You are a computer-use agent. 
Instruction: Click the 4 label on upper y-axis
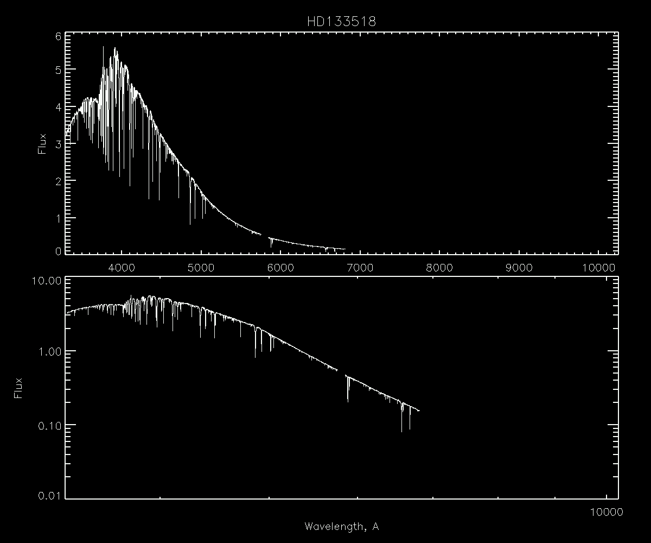pyautogui.click(x=57, y=106)
